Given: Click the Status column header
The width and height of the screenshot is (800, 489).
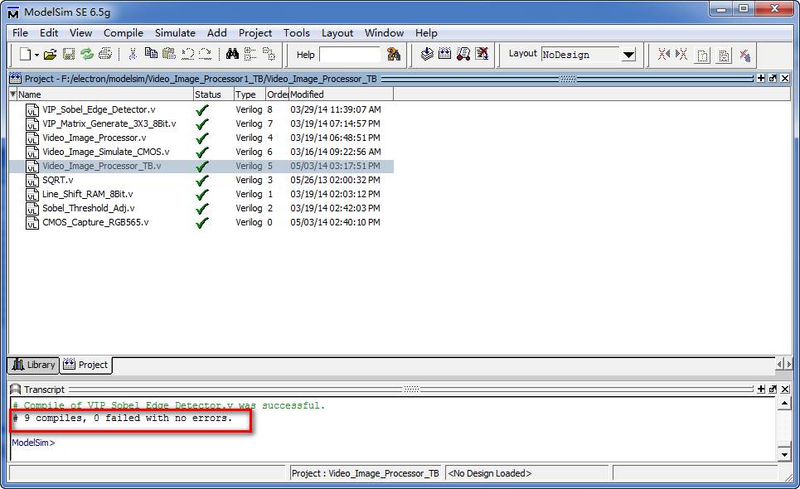Looking at the screenshot, I should [x=208, y=94].
